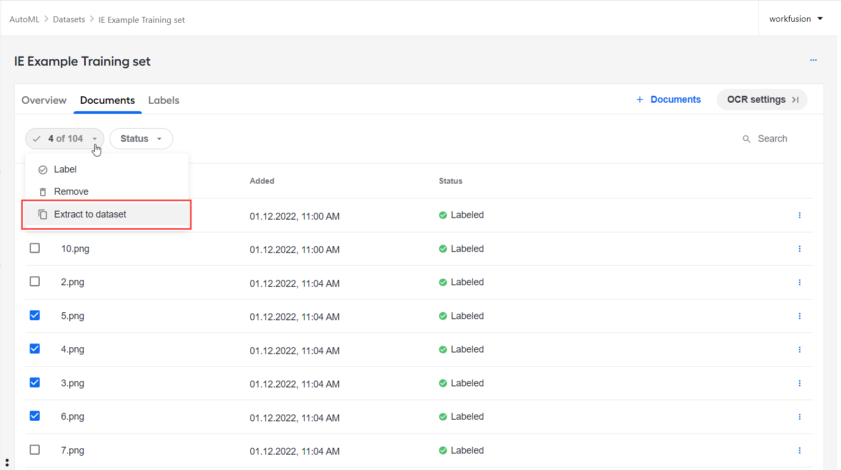The image size is (841, 470).
Task: Switch to the Labels tab
Action: click(x=164, y=100)
